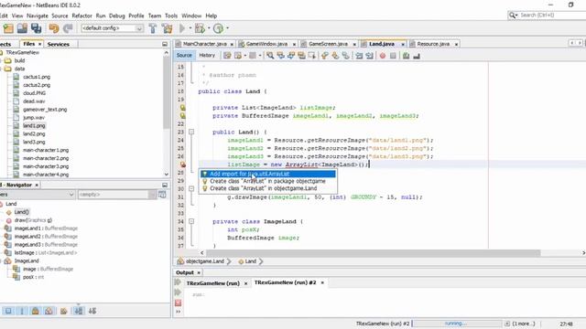
Task: Click the Run Project play icon
Action: tap(182, 28)
